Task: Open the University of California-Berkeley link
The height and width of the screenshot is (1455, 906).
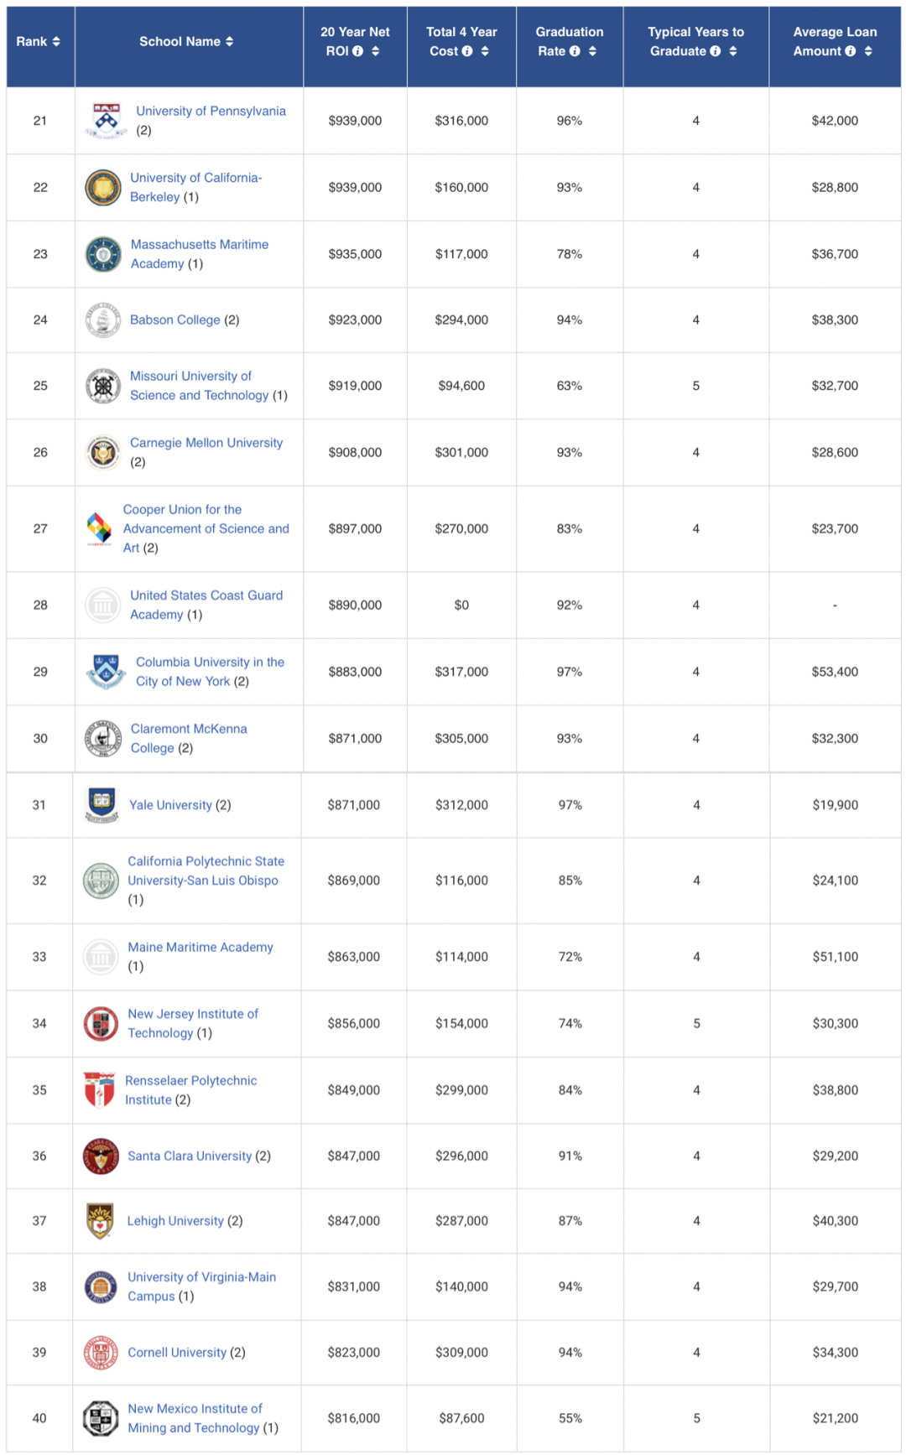Action: [196, 187]
